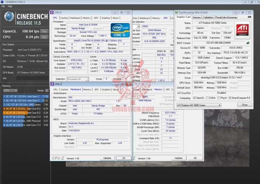Click BIOS Version 012.011.000.006.034494 field

(218, 43)
